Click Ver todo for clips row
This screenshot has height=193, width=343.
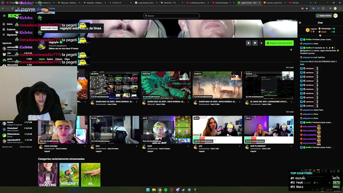[x=290, y=112]
